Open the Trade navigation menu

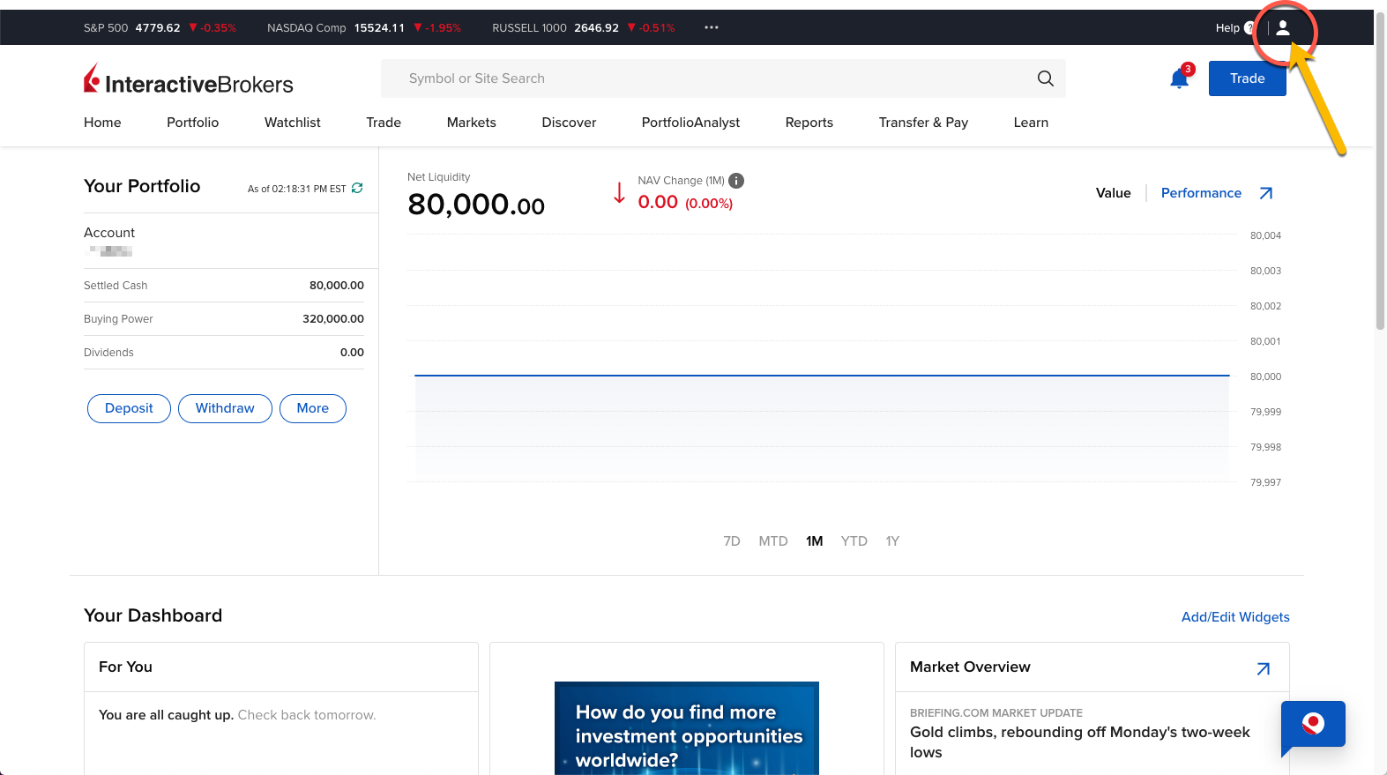(x=384, y=123)
